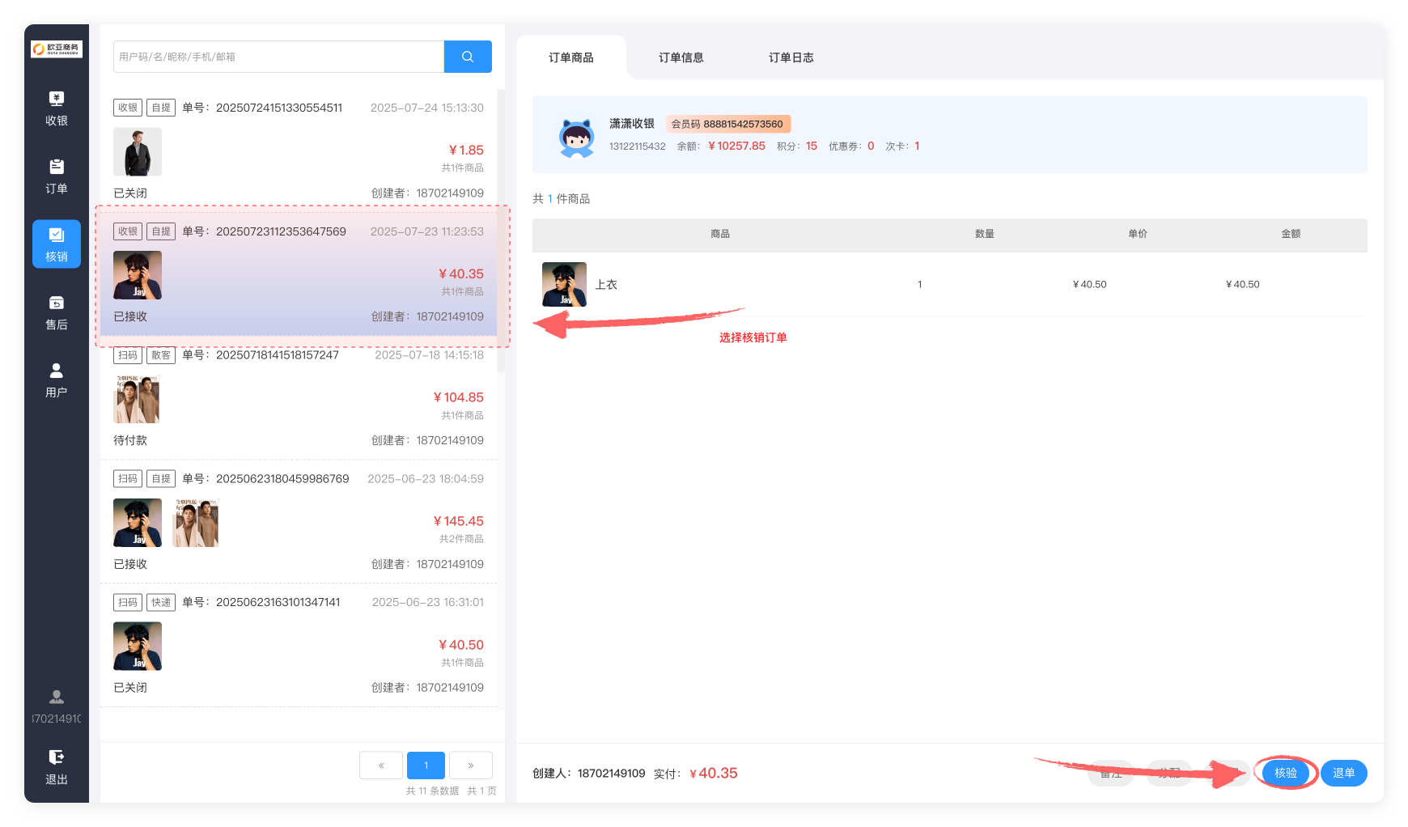Select the 订单商品 tab

(x=570, y=57)
